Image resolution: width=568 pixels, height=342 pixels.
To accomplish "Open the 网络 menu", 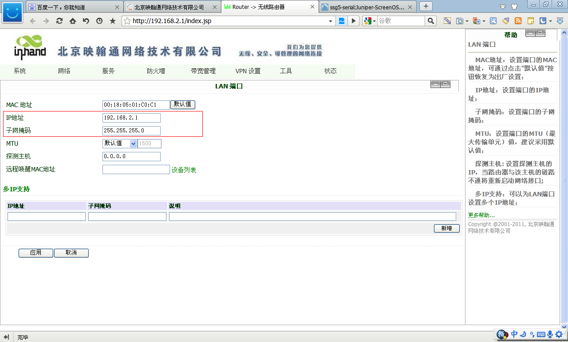I will (x=64, y=71).
